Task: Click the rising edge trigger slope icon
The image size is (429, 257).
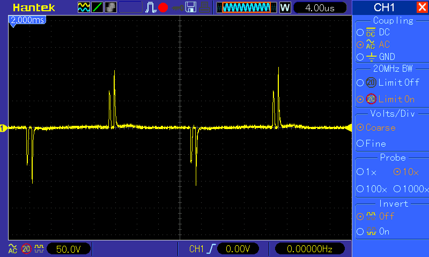Action: pyautogui.click(x=211, y=249)
